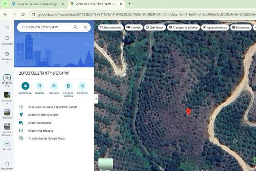
Task: Go back in browser history
Action: (x=5, y=14)
